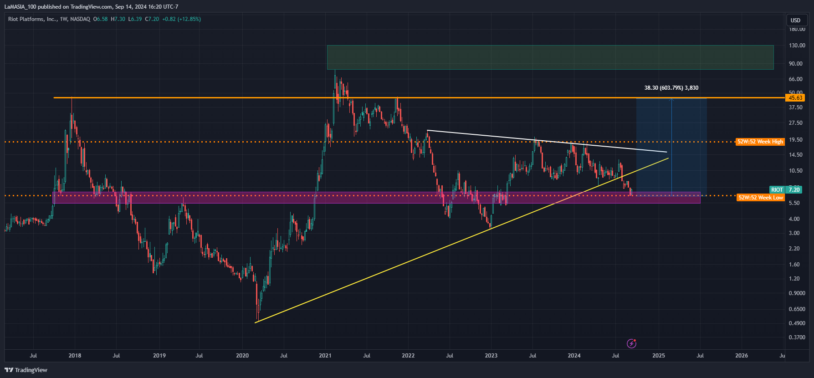
Task: Click 90.00 on the price axis
Action: [796, 64]
